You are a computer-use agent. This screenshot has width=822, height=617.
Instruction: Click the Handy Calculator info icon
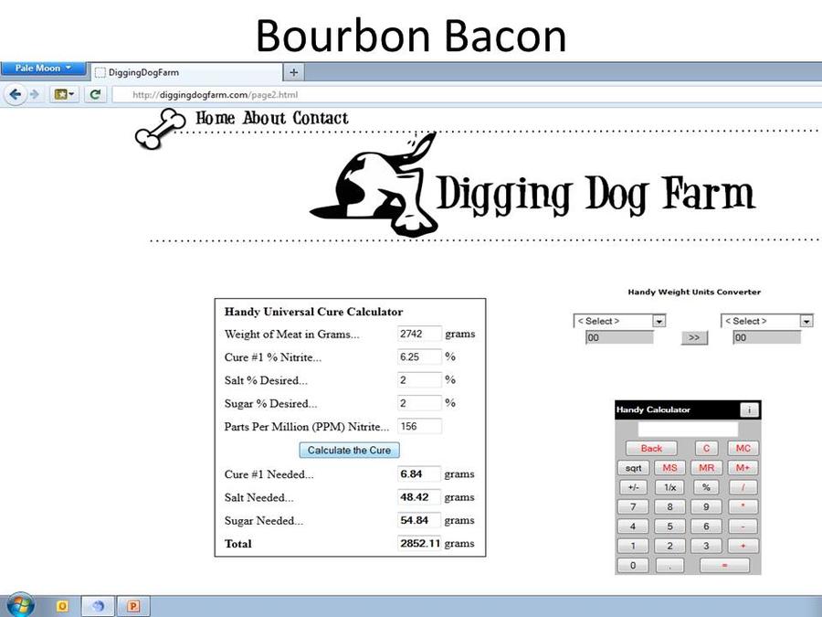pos(749,410)
